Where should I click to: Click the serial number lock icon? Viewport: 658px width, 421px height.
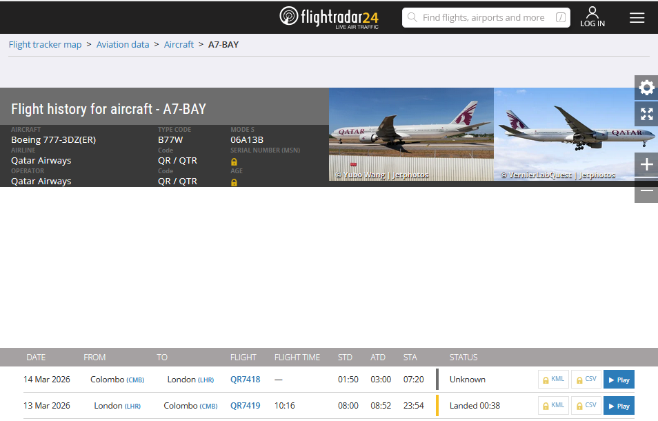(x=234, y=161)
